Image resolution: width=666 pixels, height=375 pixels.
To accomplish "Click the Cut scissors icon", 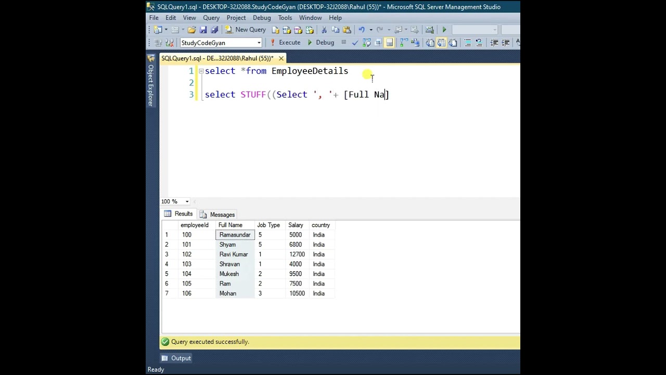I will tap(324, 30).
